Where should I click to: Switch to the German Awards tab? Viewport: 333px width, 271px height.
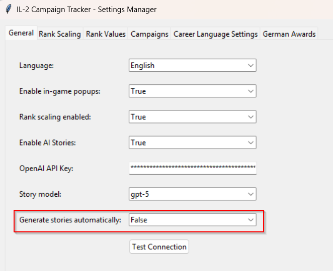pyautogui.click(x=289, y=34)
